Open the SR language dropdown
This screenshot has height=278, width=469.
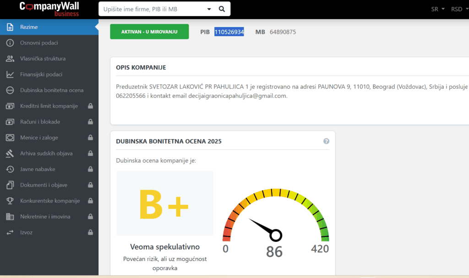[x=438, y=9]
